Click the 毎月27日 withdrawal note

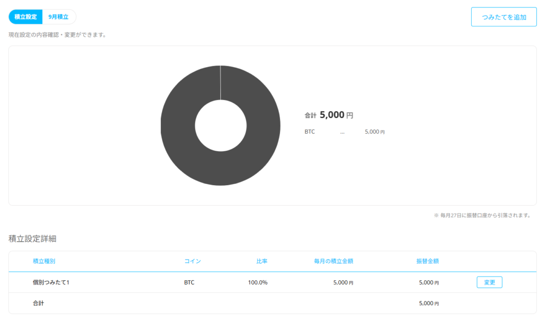(482, 215)
